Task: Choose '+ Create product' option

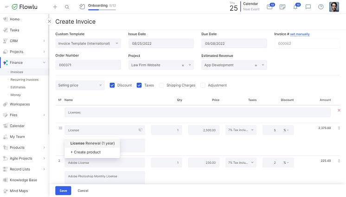Action: point(92,152)
